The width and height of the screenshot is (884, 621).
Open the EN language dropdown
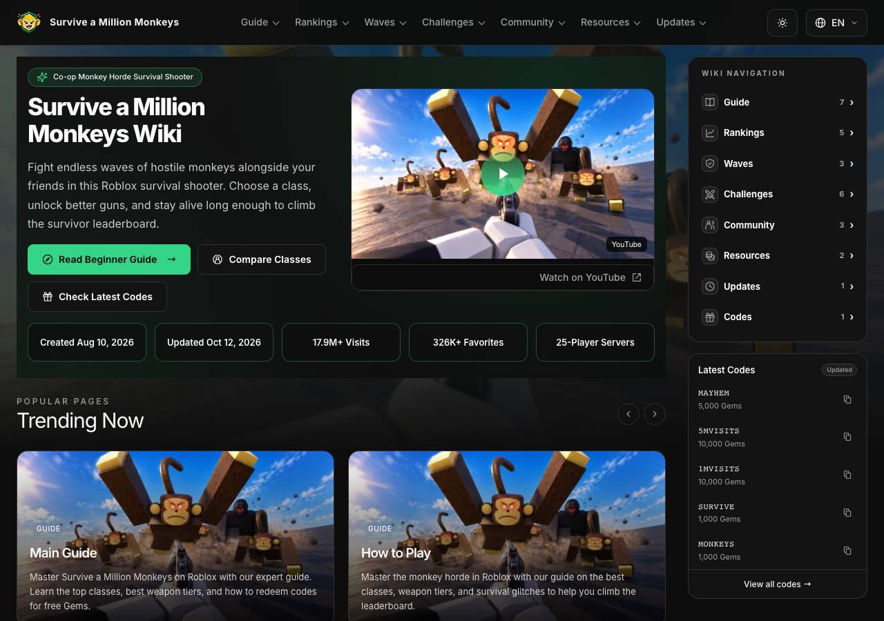point(836,23)
